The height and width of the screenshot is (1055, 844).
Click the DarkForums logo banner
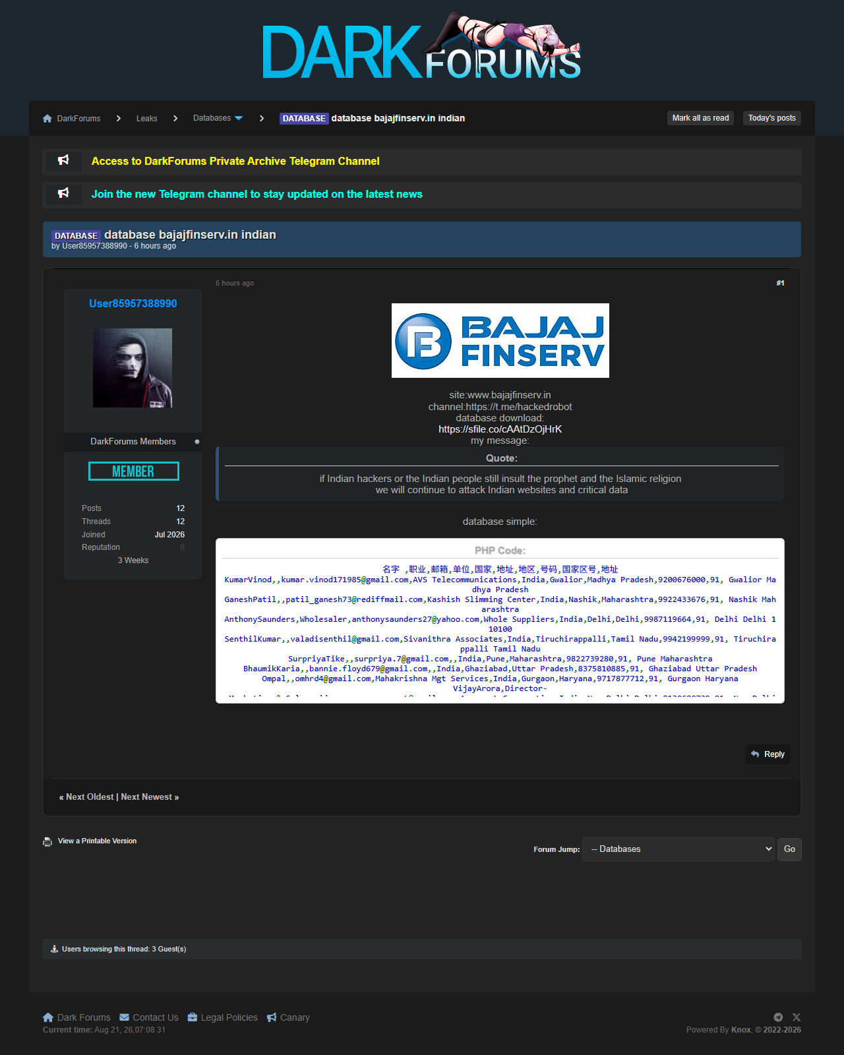click(422, 47)
